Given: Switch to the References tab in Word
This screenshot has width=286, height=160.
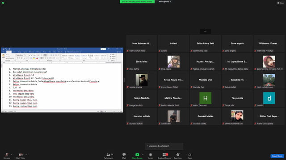Looking at the screenshot, I should (x=32, y=52).
